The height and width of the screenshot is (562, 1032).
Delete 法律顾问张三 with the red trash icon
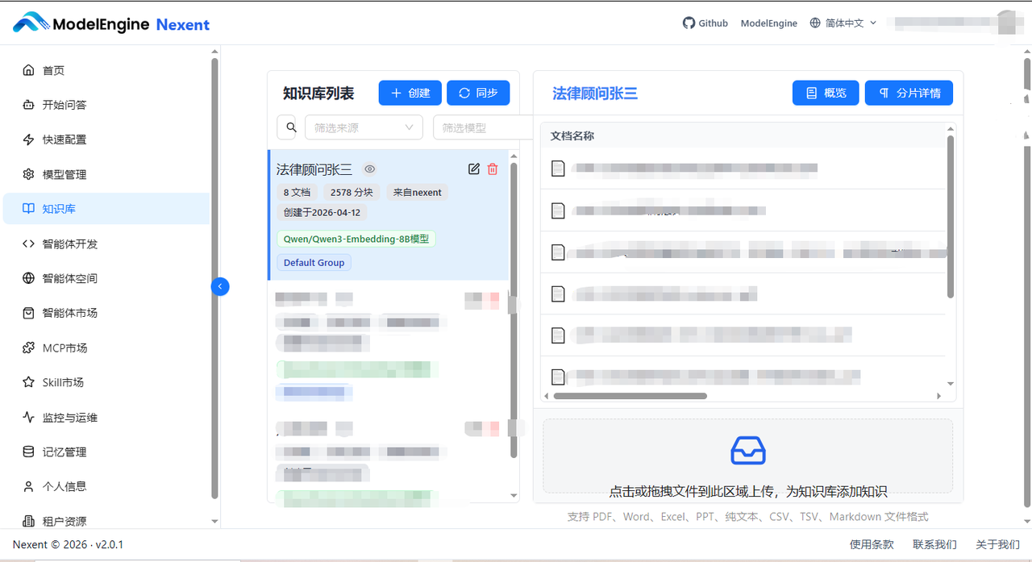493,169
